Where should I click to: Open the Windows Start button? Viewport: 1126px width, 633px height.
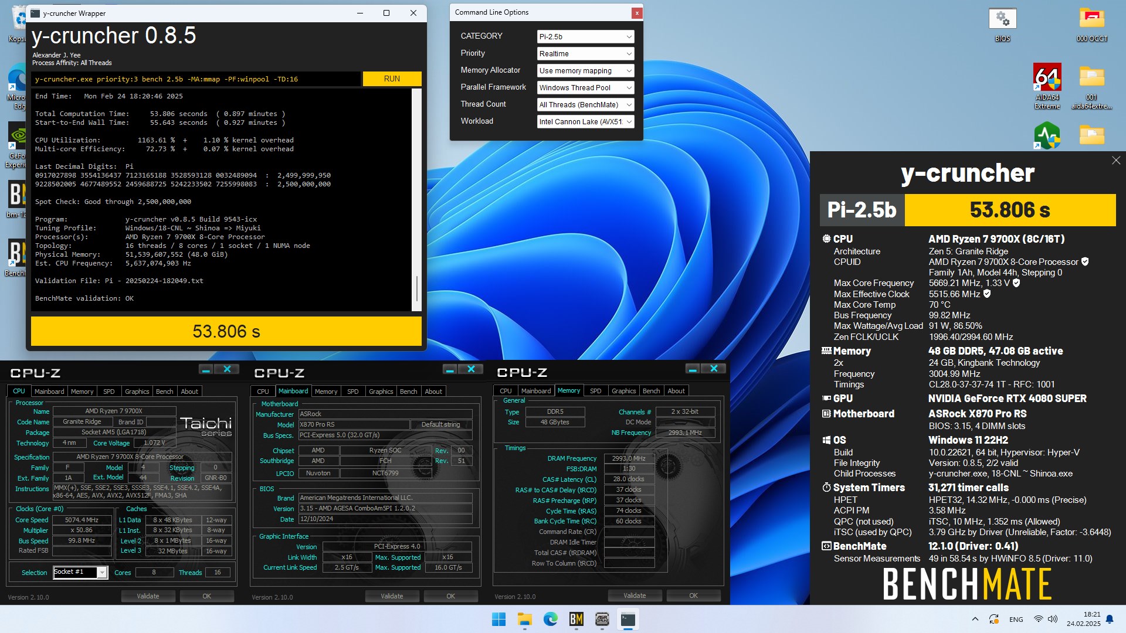click(498, 619)
